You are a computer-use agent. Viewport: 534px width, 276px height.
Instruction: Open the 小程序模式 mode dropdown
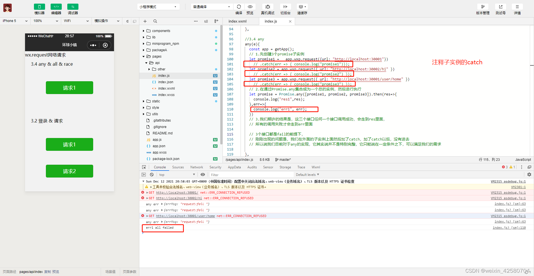[x=158, y=7]
